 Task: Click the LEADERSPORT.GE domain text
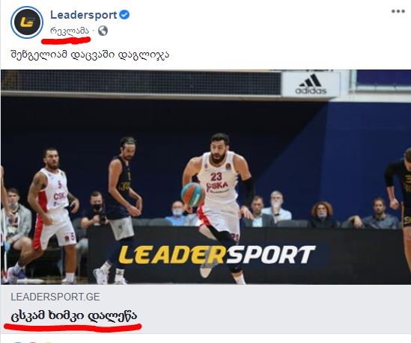55,297
